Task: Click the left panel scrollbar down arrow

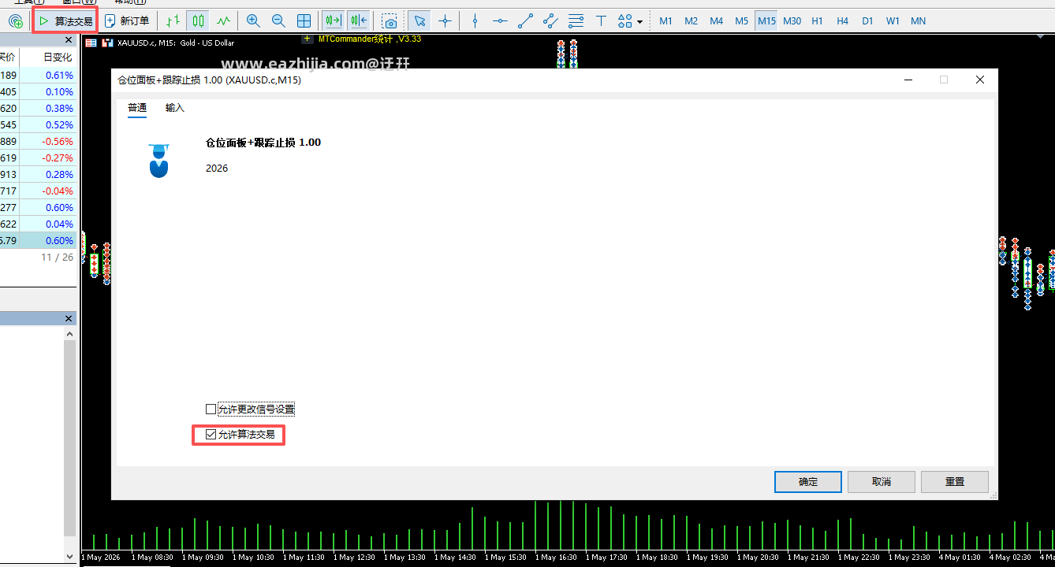Action: [69, 557]
